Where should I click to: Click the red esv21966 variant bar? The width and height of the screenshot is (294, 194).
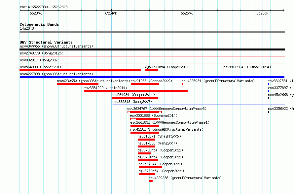[145, 84]
